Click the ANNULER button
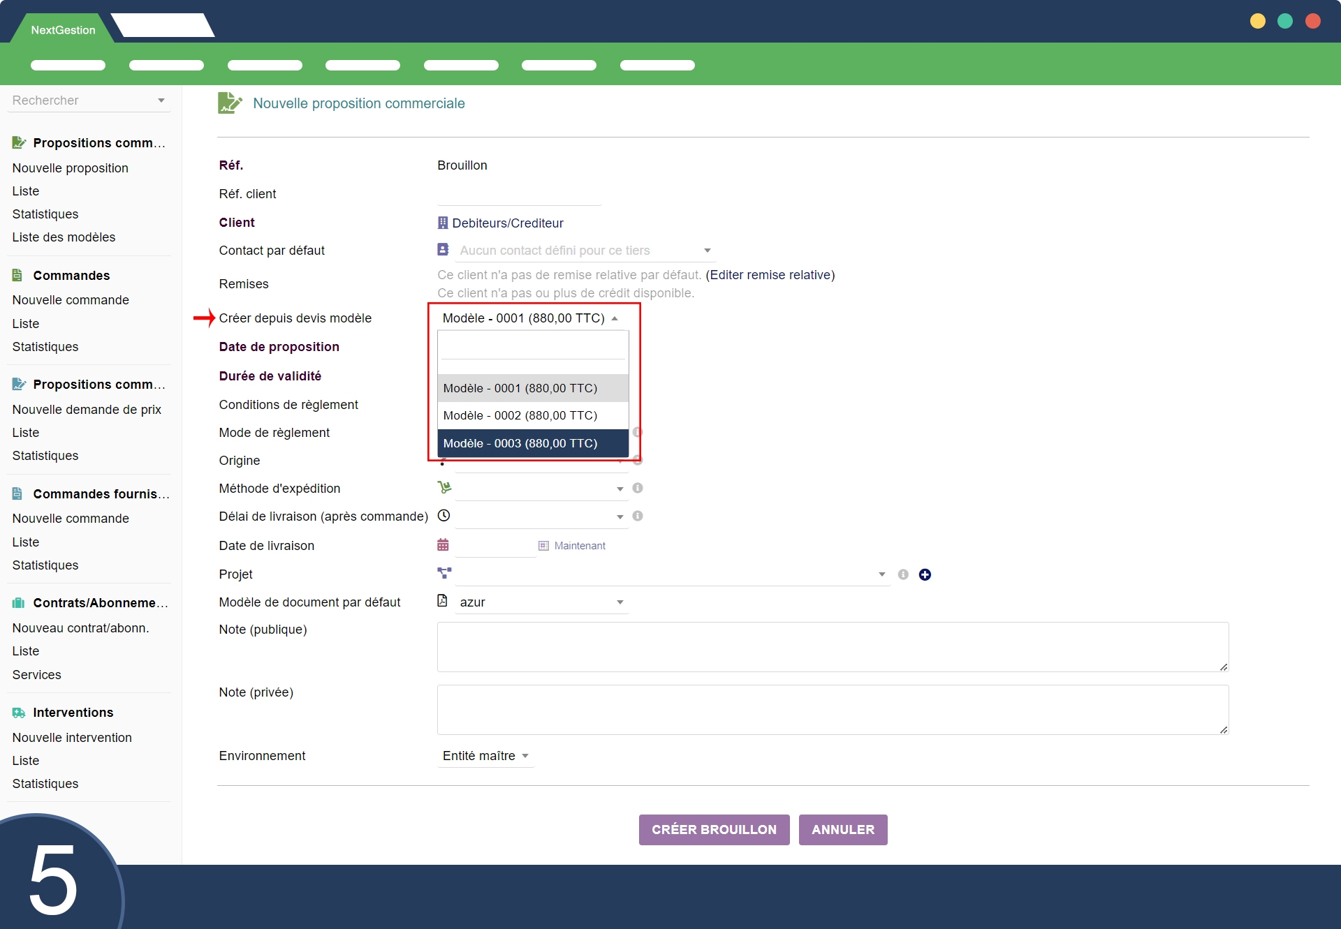The image size is (1341, 929). pos(842,830)
